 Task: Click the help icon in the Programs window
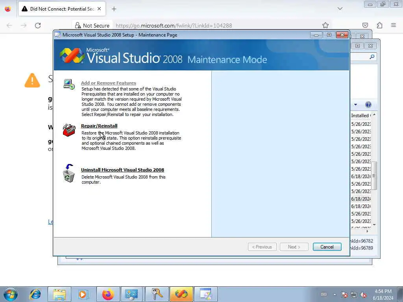click(x=368, y=105)
